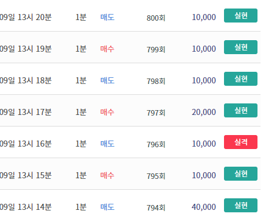Click the 09일 13시 16분 timestamp

(26, 144)
